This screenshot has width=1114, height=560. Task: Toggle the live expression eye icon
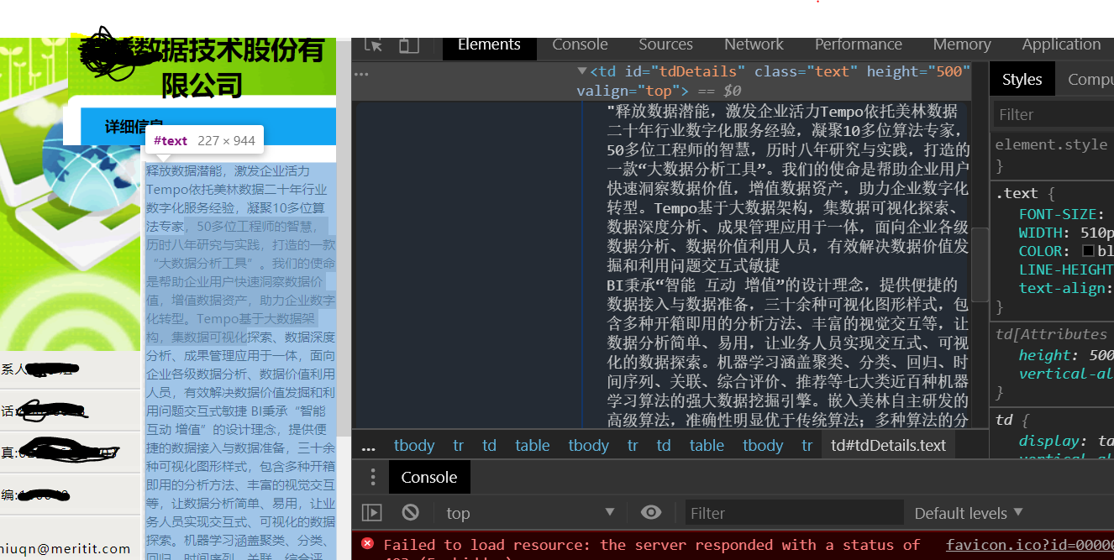pos(650,512)
